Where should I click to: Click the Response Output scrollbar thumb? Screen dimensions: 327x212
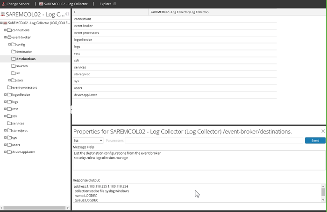pyautogui.click(x=323, y=192)
